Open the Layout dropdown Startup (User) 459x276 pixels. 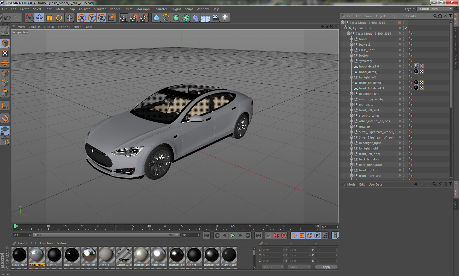coord(435,9)
